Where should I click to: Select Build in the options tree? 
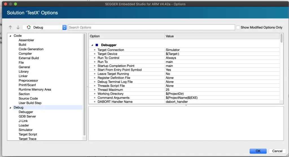pyautogui.click(x=22, y=45)
